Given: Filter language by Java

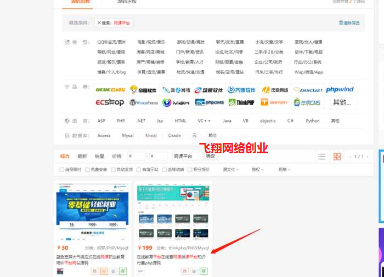Looking at the screenshot, I should click(227, 121).
